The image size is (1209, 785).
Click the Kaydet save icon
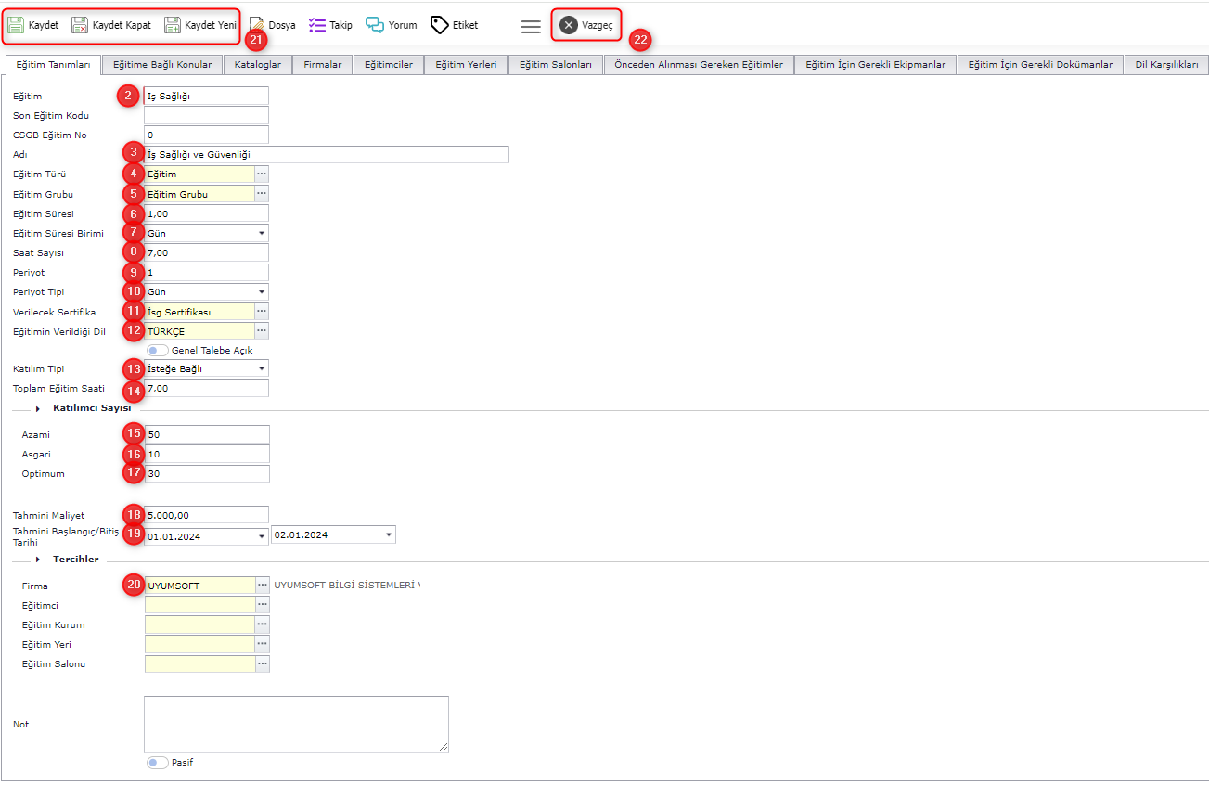tap(16, 25)
